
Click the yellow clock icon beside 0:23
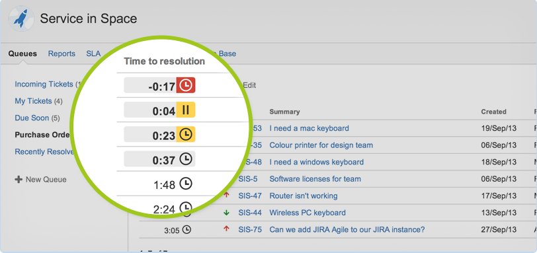click(186, 134)
